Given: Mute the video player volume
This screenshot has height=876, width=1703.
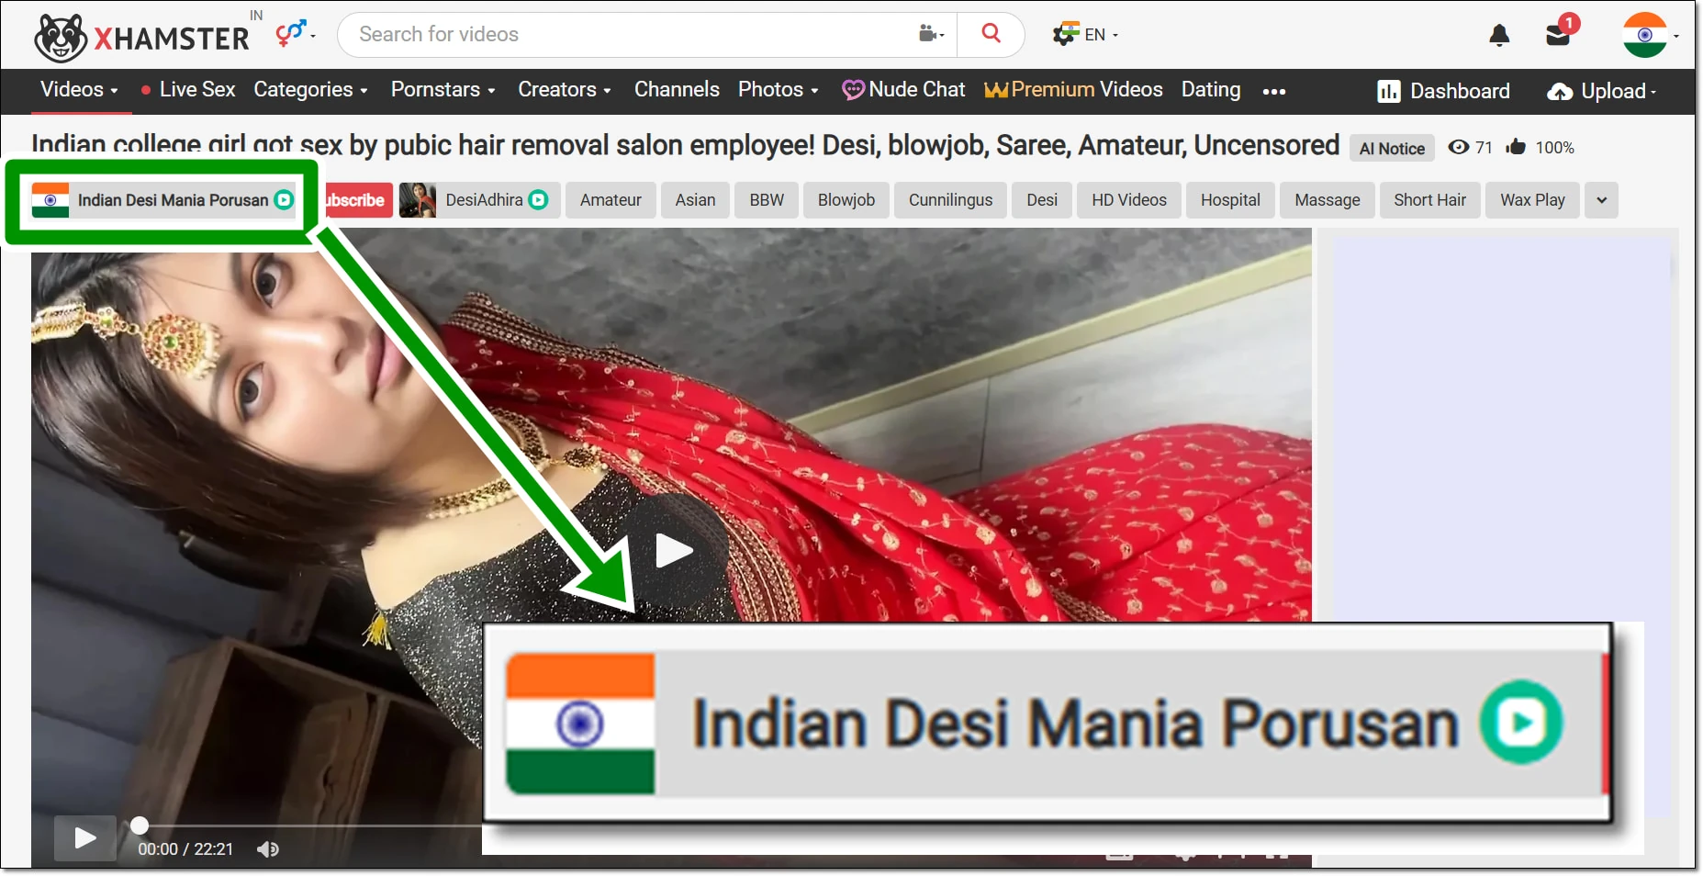Looking at the screenshot, I should pos(268,849).
